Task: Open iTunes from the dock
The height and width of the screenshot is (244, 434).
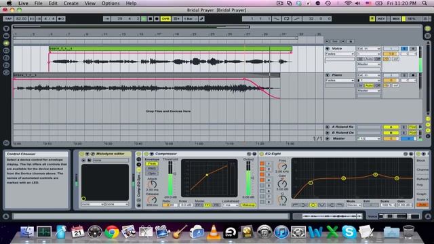Action: coord(281,232)
